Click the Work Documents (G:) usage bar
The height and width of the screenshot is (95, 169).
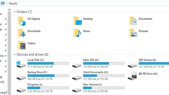click(104, 75)
